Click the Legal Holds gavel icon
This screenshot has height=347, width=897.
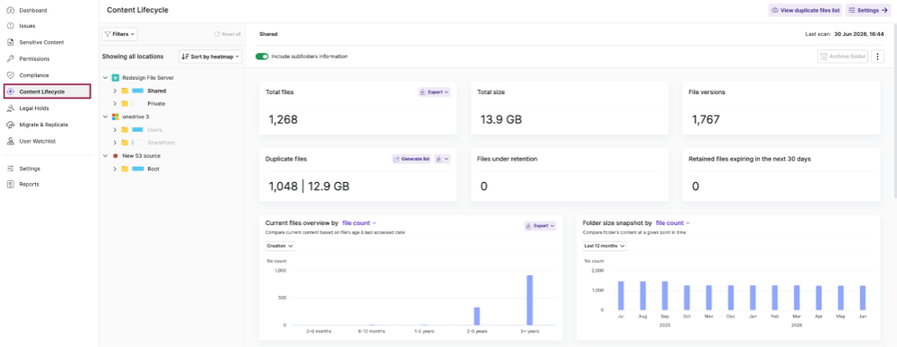[x=10, y=108]
